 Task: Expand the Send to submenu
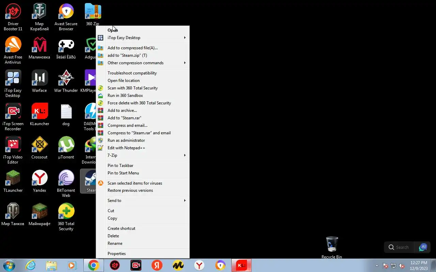pyautogui.click(x=143, y=201)
